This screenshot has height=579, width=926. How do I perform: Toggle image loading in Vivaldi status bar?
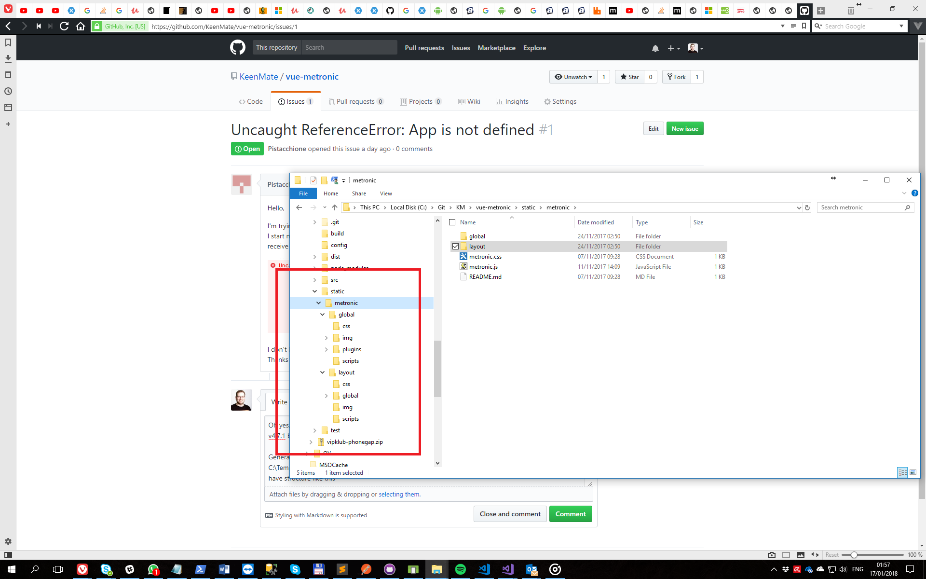(x=800, y=554)
